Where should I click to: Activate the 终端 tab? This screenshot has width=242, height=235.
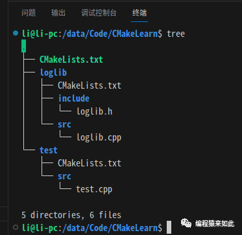click(x=139, y=13)
